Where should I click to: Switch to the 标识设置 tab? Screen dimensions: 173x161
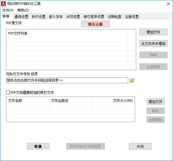[x=39, y=17]
